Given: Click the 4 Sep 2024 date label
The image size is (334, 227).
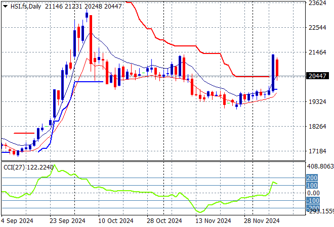Looking at the screenshot, I should click(19, 220).
